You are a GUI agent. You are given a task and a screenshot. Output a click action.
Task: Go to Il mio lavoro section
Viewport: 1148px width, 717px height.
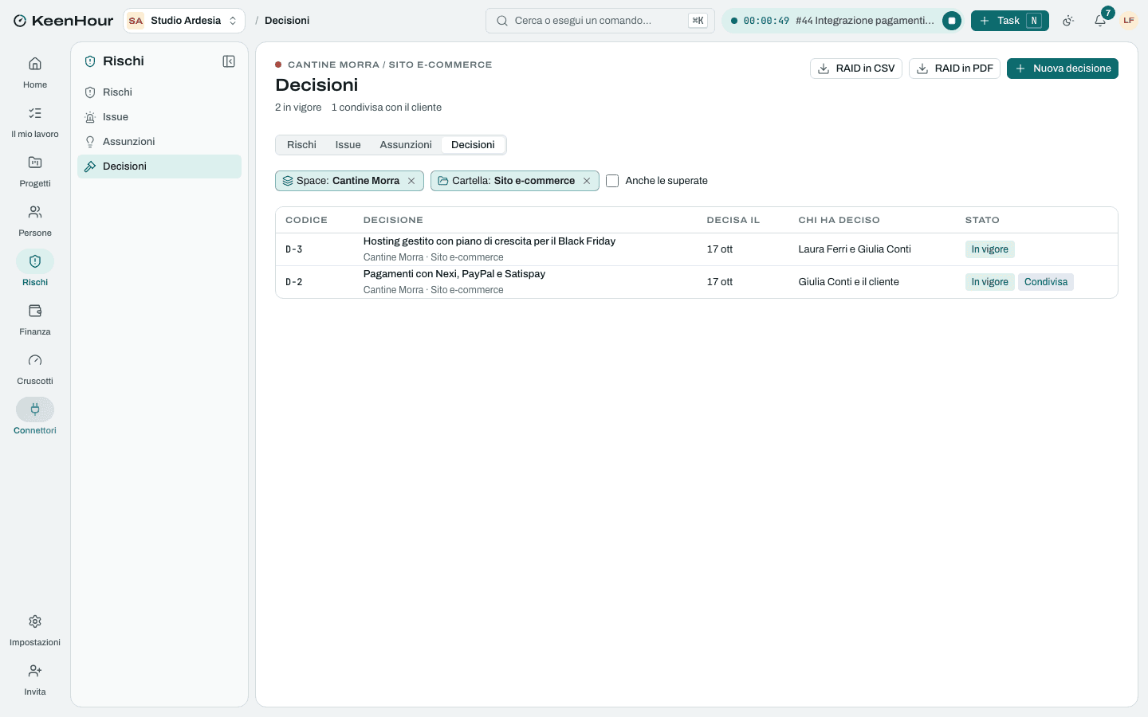(35, 122)
